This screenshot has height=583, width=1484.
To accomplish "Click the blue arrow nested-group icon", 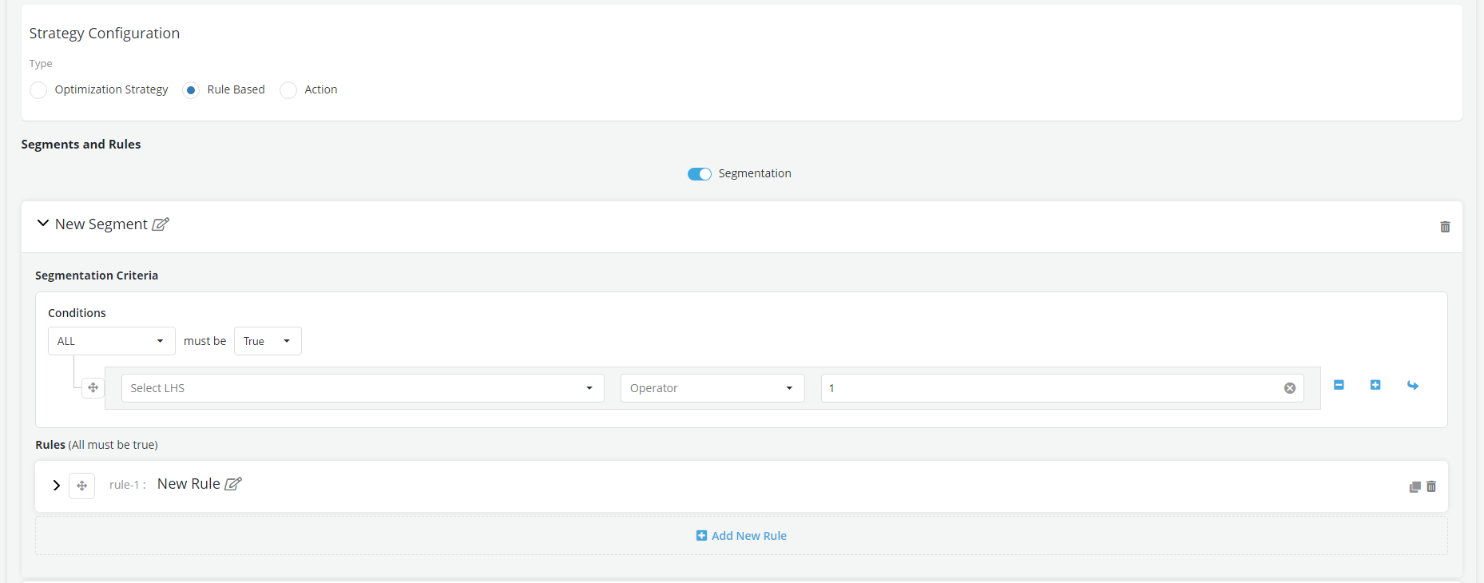I will click(1412, 385).
